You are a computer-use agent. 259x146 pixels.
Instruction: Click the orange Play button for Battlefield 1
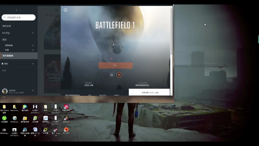pos(115,65)
